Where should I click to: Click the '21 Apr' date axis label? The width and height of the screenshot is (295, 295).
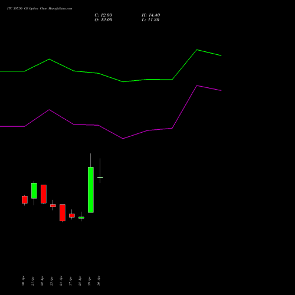[32, 281]
